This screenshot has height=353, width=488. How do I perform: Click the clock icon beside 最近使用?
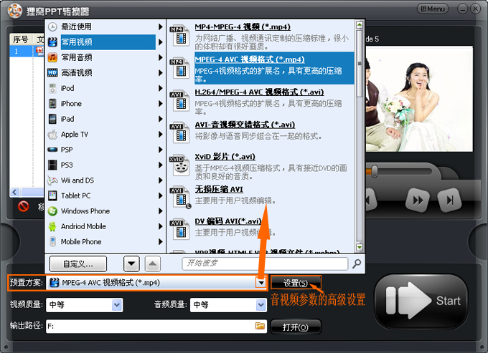click(52, 26)
